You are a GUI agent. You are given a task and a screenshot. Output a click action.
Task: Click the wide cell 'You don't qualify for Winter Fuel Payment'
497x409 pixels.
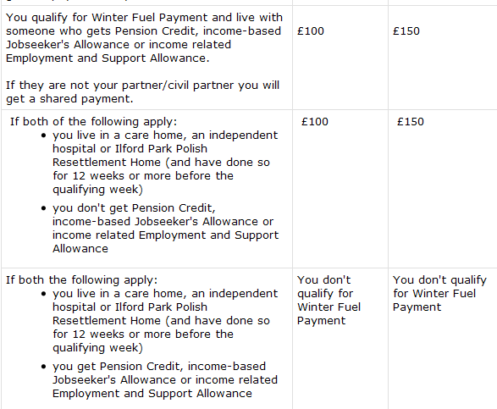click(439, 294)
